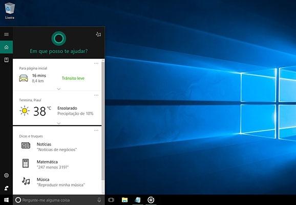The image size is (296, 205).
Task: Open Cortana settings gear icon
Action: (6, 175)
